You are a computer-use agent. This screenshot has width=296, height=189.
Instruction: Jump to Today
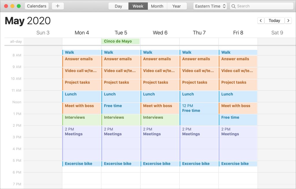[274, 21]
